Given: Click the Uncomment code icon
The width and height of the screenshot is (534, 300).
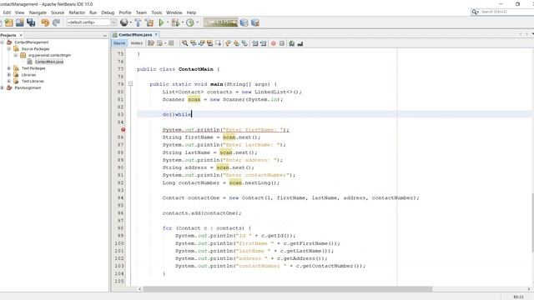Looking at the screenshot, I should tap(300, 43).
